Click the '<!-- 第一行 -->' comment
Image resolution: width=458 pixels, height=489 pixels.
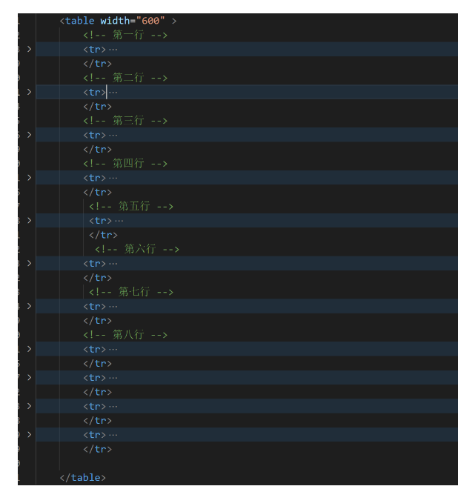pos(125,35)
